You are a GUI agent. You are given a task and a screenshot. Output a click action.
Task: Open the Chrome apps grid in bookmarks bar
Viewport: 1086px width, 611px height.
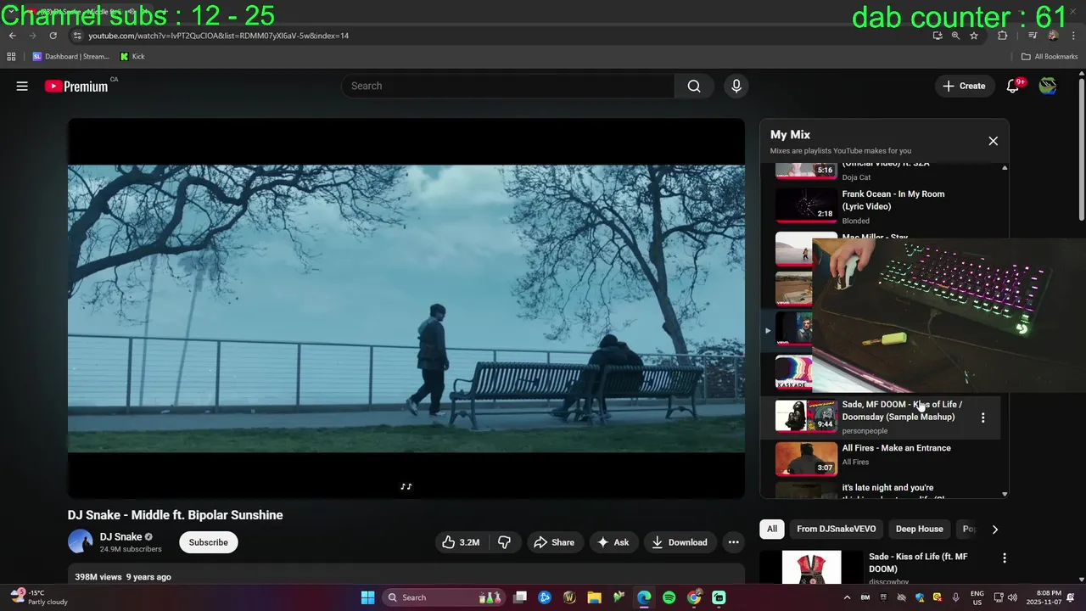pyautogui.click(x=11, y=57)
